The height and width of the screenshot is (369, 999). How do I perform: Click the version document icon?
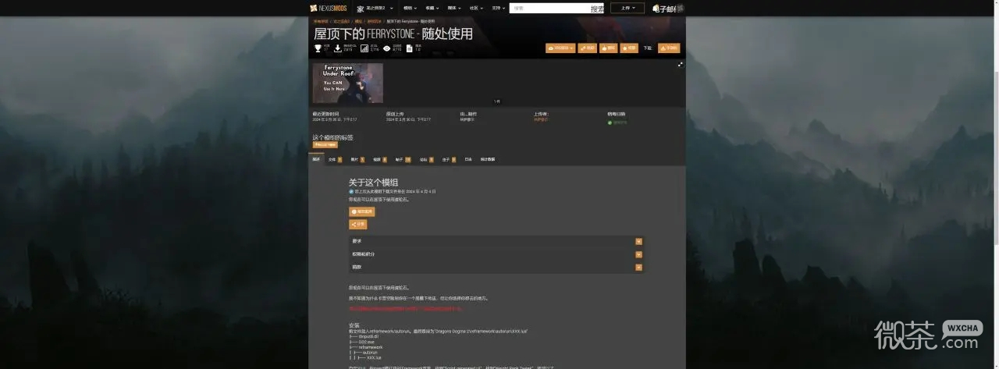point(410,48)
